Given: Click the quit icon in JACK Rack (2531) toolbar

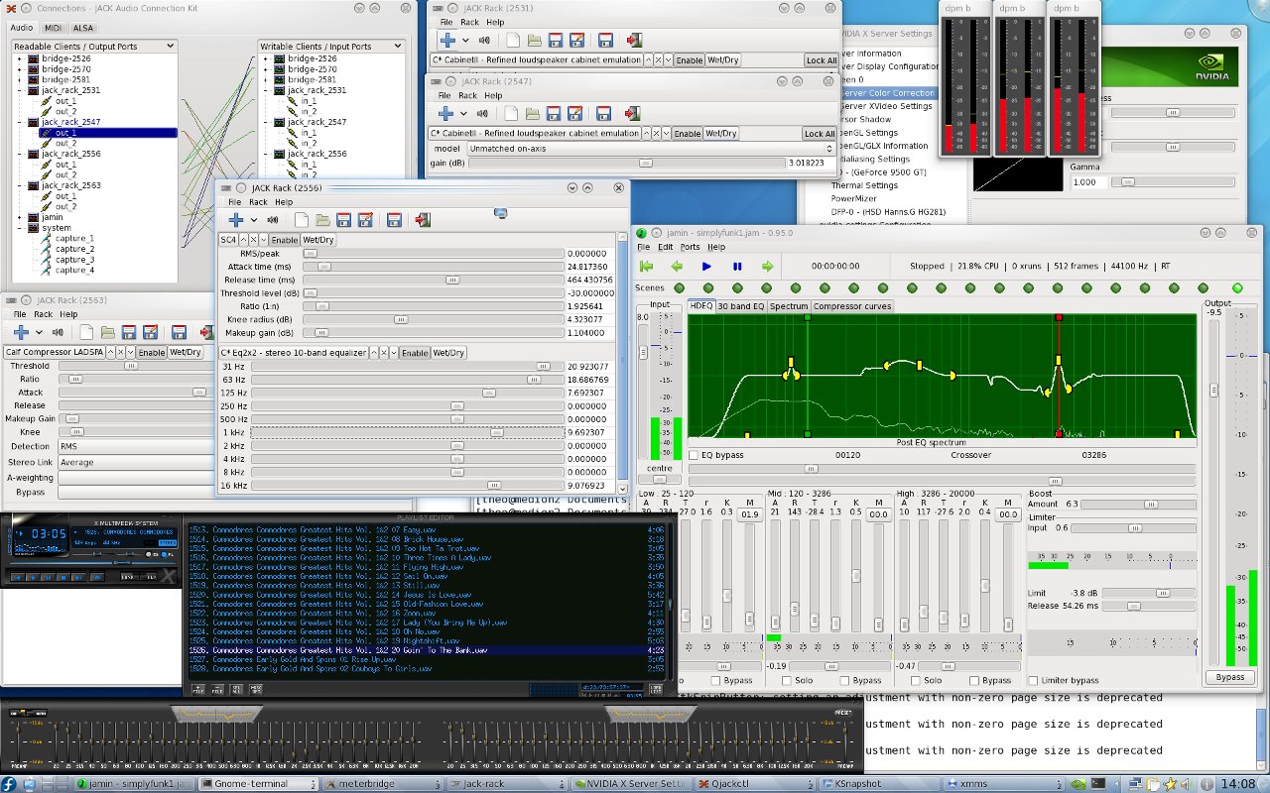Looking at the screenshot, I should pyautogui.click(x=634, y=41).
